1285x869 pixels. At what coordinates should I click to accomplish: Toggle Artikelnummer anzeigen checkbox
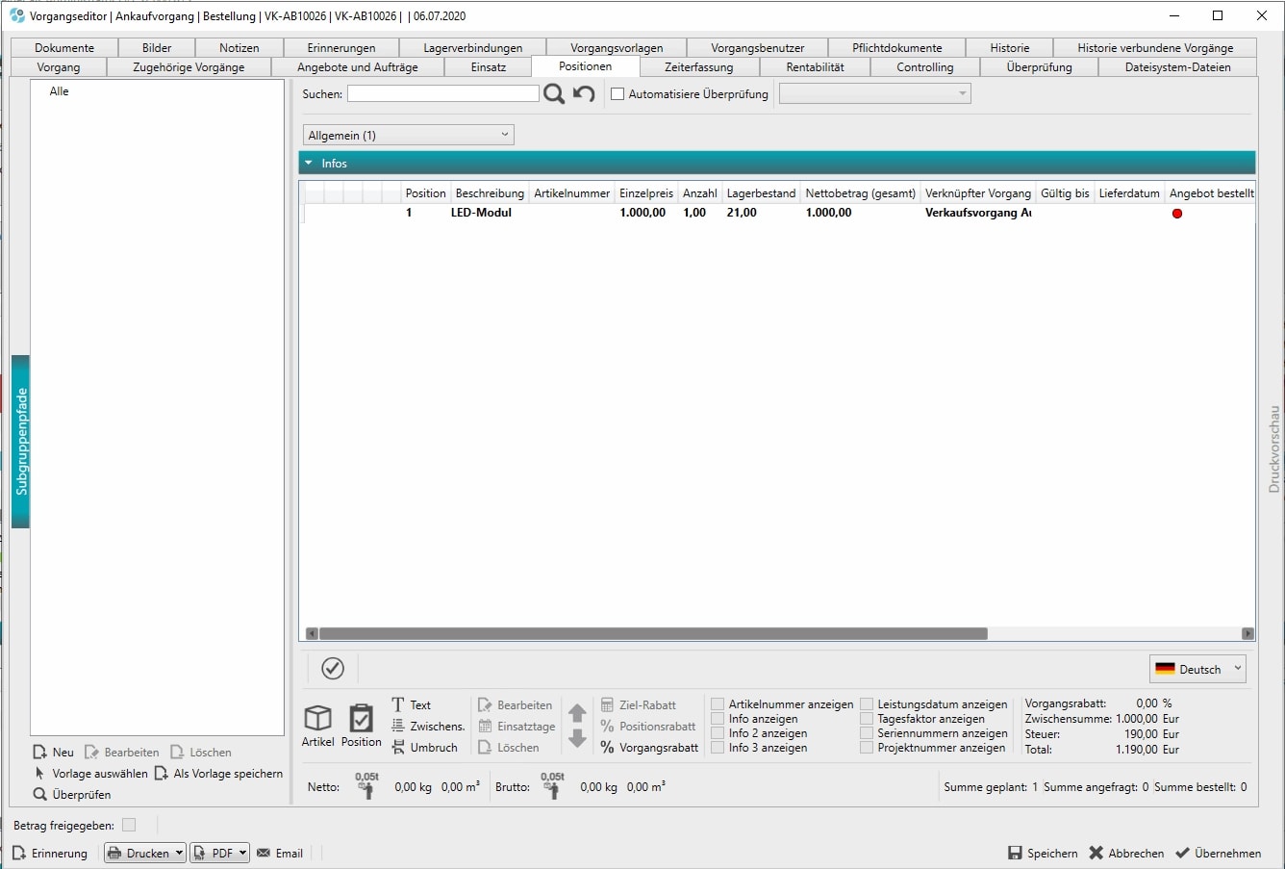click(718, 703)
